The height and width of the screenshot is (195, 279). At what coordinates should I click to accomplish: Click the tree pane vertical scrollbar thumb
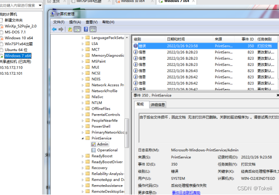pos(127,133)
